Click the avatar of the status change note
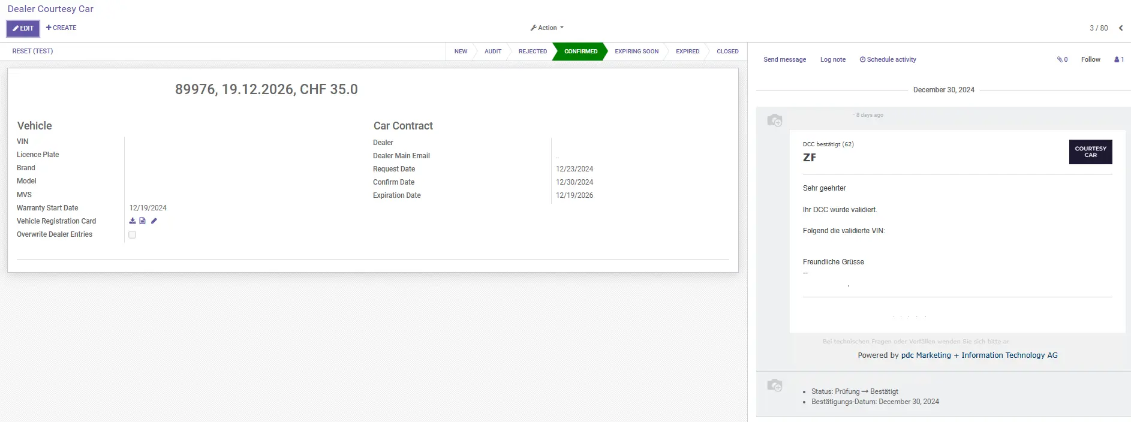The image size is (1131, 422). pyautogui.click(x=775, y=385)
